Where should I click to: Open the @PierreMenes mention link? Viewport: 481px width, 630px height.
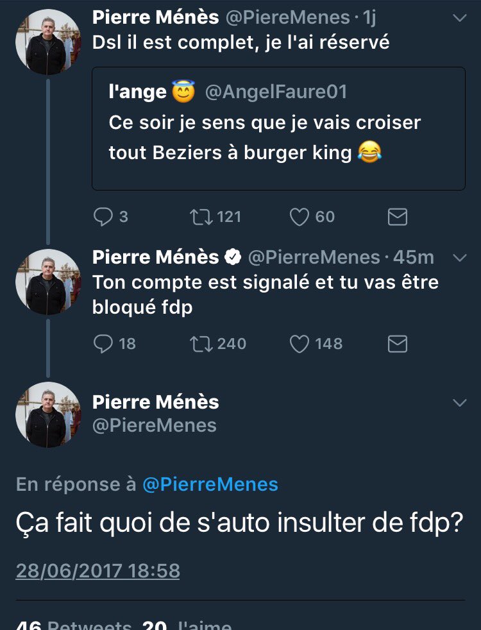coord(210,484)
